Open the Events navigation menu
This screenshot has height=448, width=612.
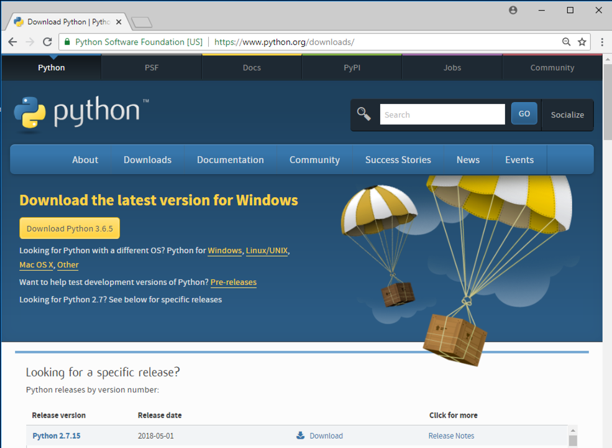point(519,159)
